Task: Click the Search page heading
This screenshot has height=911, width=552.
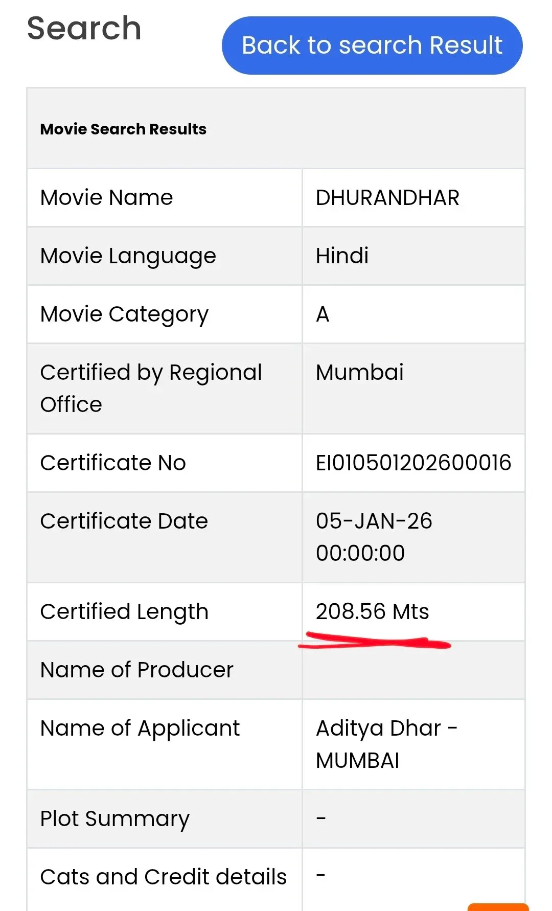Action: click(x=84, y=28)
